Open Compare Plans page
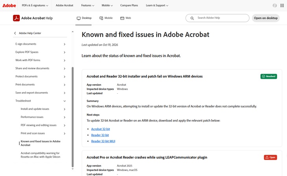Screen dimensions: 287x176 pos(129,5)
